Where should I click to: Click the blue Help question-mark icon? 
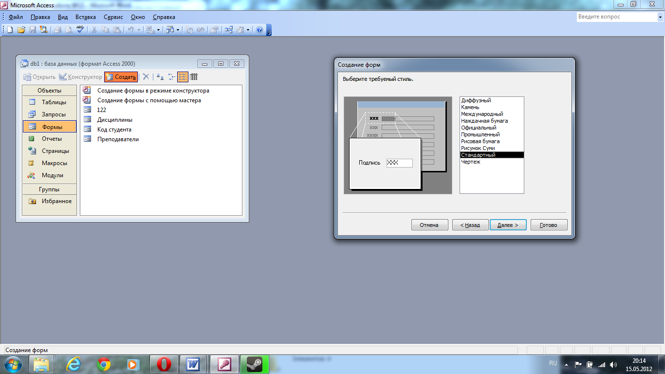(259, 30)
